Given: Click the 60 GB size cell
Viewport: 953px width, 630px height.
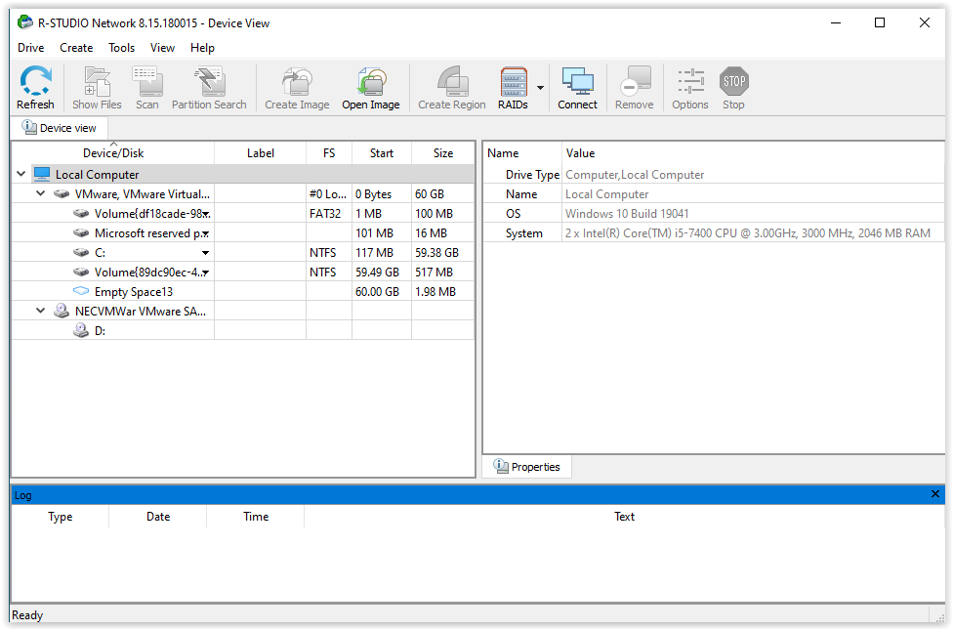Looking at the screenshot, I should 442,194.
